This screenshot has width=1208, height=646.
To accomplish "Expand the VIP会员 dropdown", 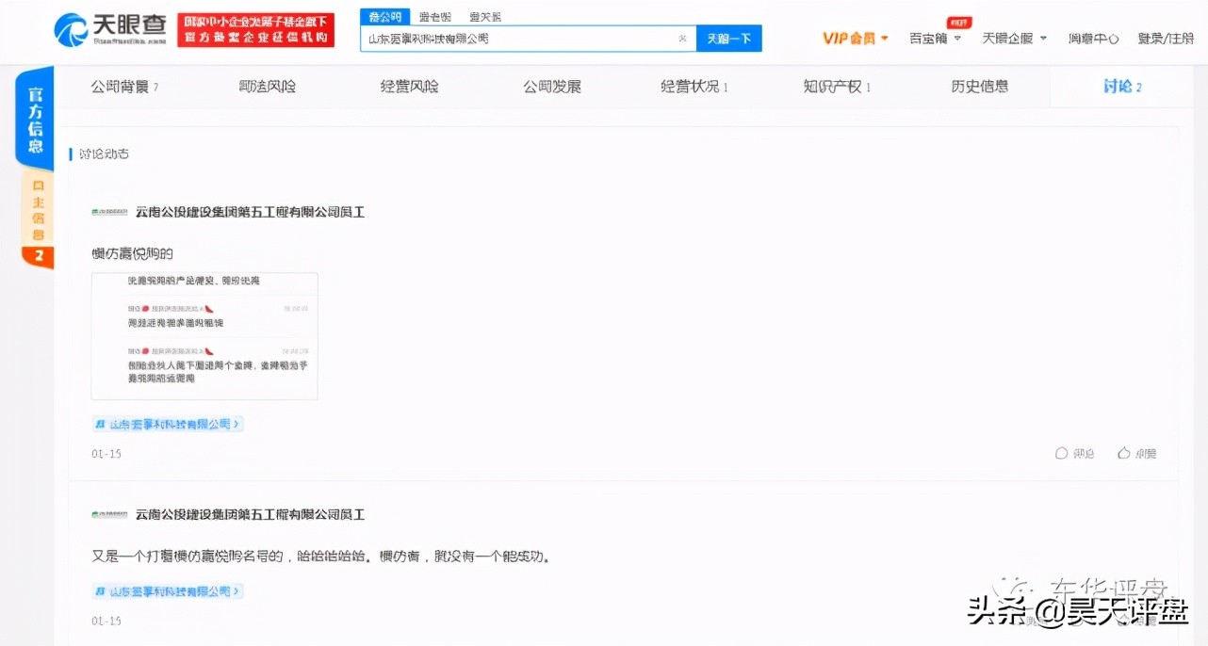I will coord(886,38).
